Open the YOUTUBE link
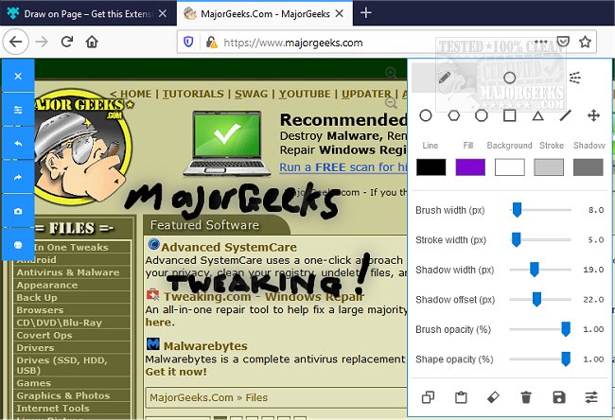The width and height of the screenshot is (615, 420). [x=305, y=94]
